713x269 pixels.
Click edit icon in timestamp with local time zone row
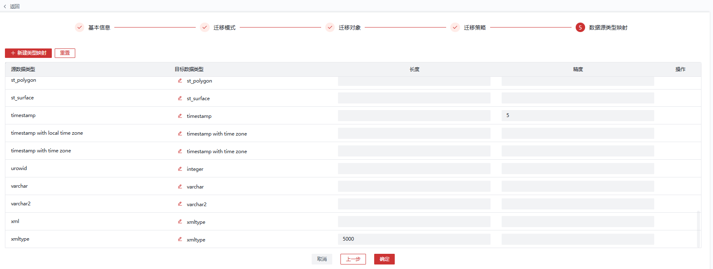pos(180,133)
